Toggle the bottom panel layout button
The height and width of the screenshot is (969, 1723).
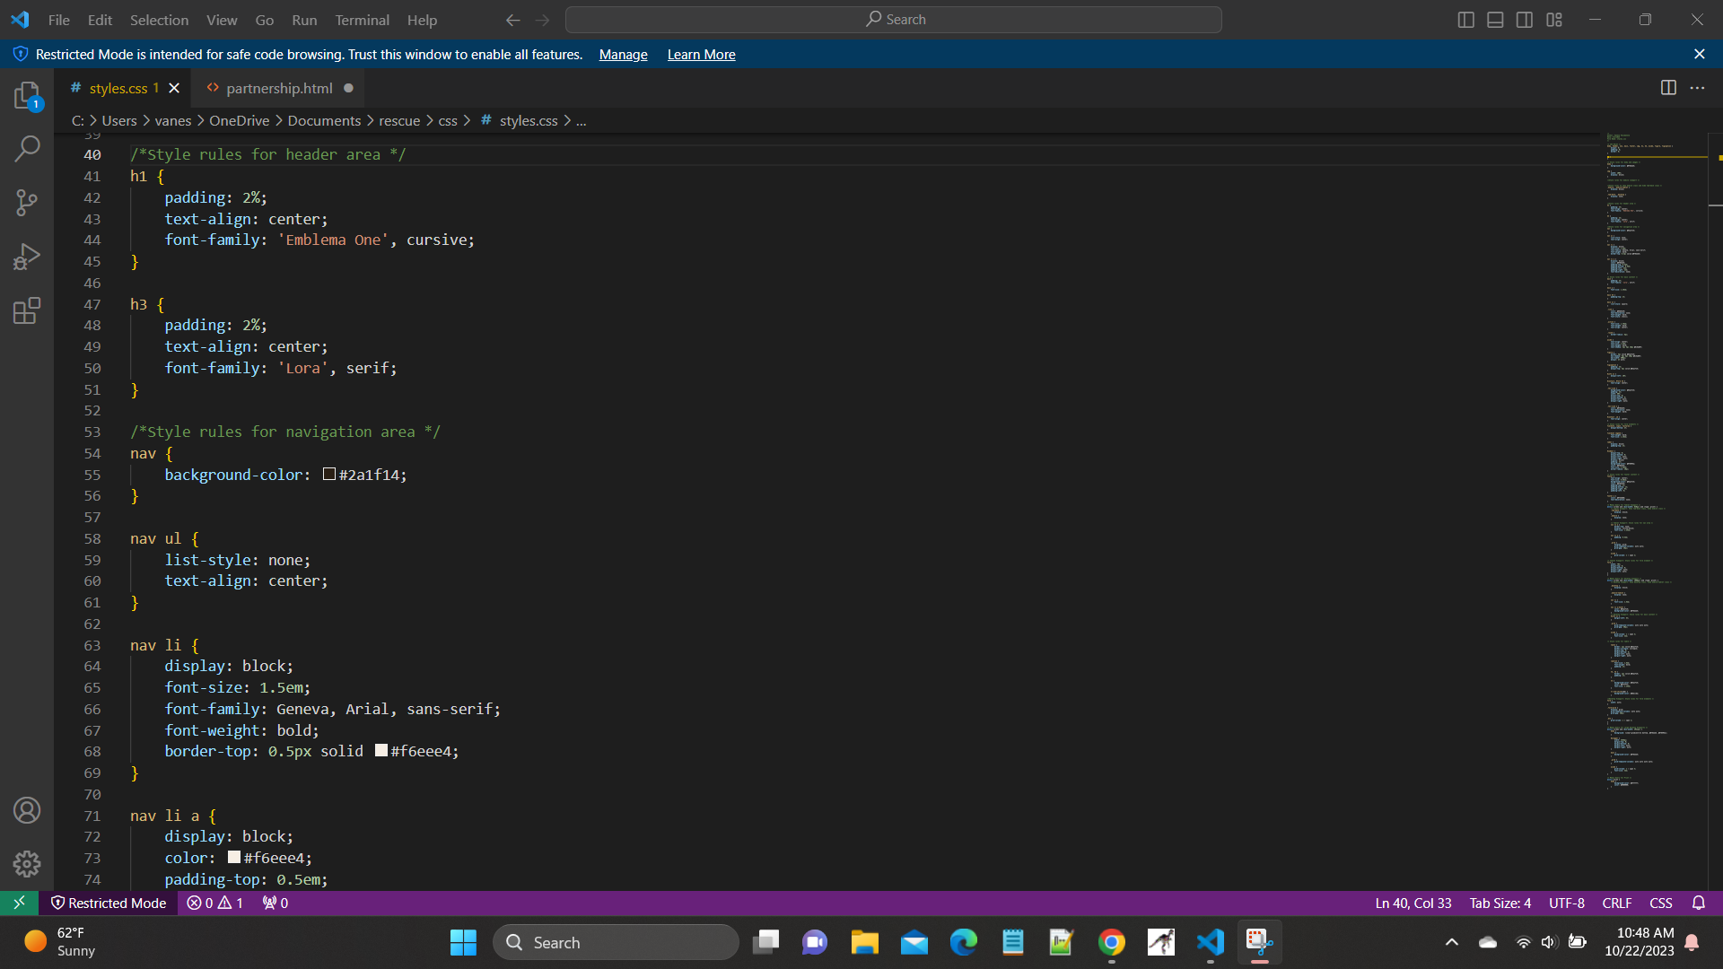point(1495,20)
